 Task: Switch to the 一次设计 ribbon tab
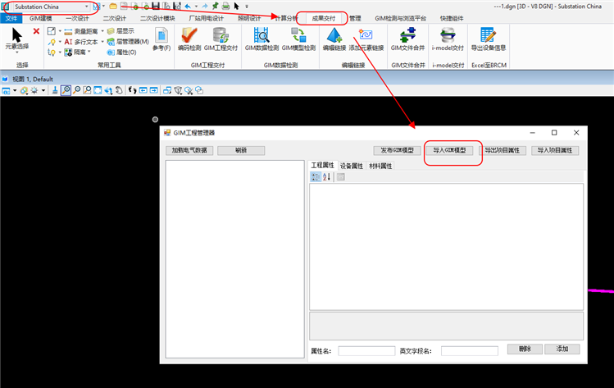click(x=77, y=18)
